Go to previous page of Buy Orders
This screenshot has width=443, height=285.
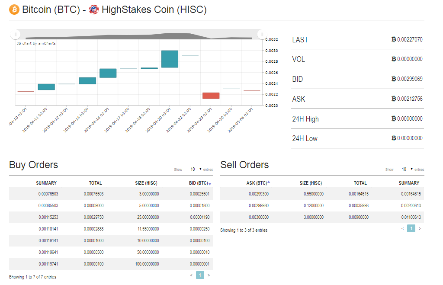tap(191, 275)
